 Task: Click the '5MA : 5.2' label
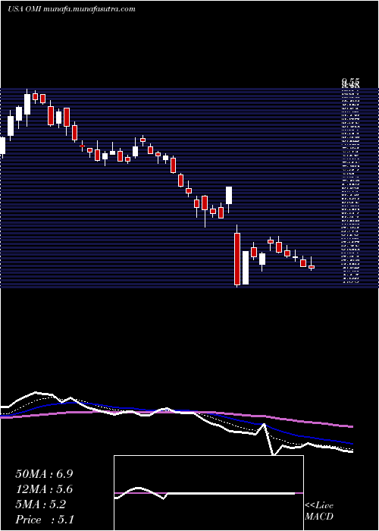tap(41, 504)
